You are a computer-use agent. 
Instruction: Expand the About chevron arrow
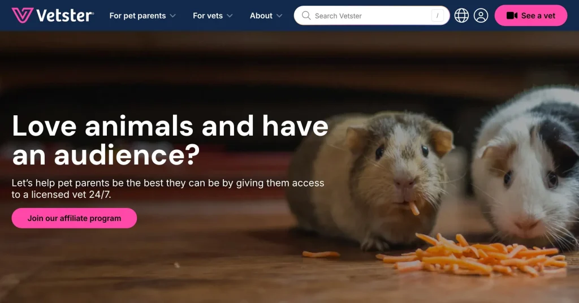[x=279, y=16]
